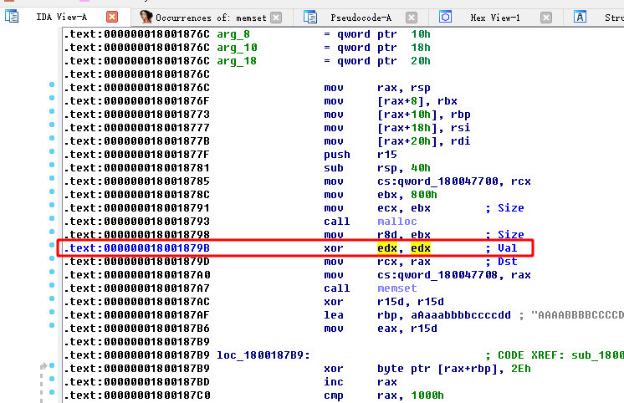Open aAaaabbbbccccdd string reference
This screenshot has height=403, width=624.
tap(460, 315)
